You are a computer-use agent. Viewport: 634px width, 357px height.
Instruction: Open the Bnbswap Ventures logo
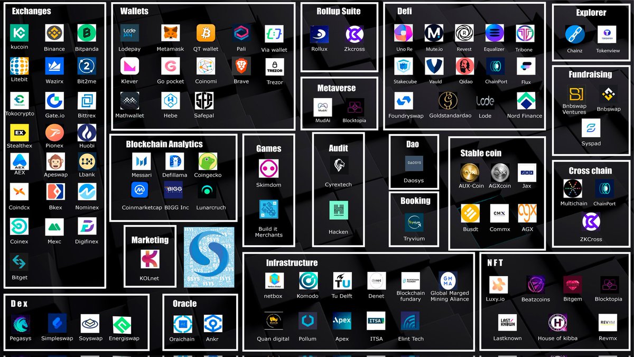pyautogui.click(x=576, y=95)
